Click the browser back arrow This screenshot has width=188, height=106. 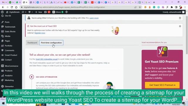pyautogui.click(x=3, y=7)
